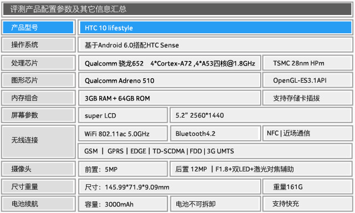The image size is (355, 213).
Task: Select the '电池续航' row label
Action: click(x=38, y=204)
